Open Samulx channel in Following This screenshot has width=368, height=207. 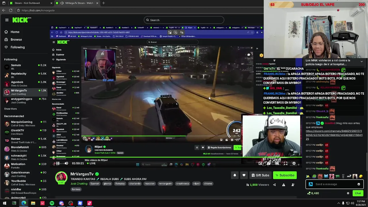click(25, 67)
